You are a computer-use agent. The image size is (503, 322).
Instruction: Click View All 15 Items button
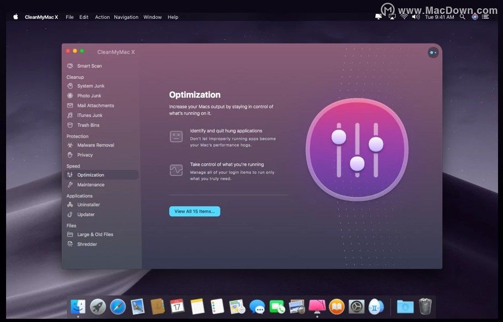195,211
